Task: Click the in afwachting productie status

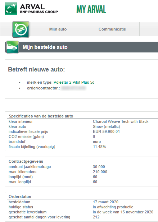Action: [113, 207]
